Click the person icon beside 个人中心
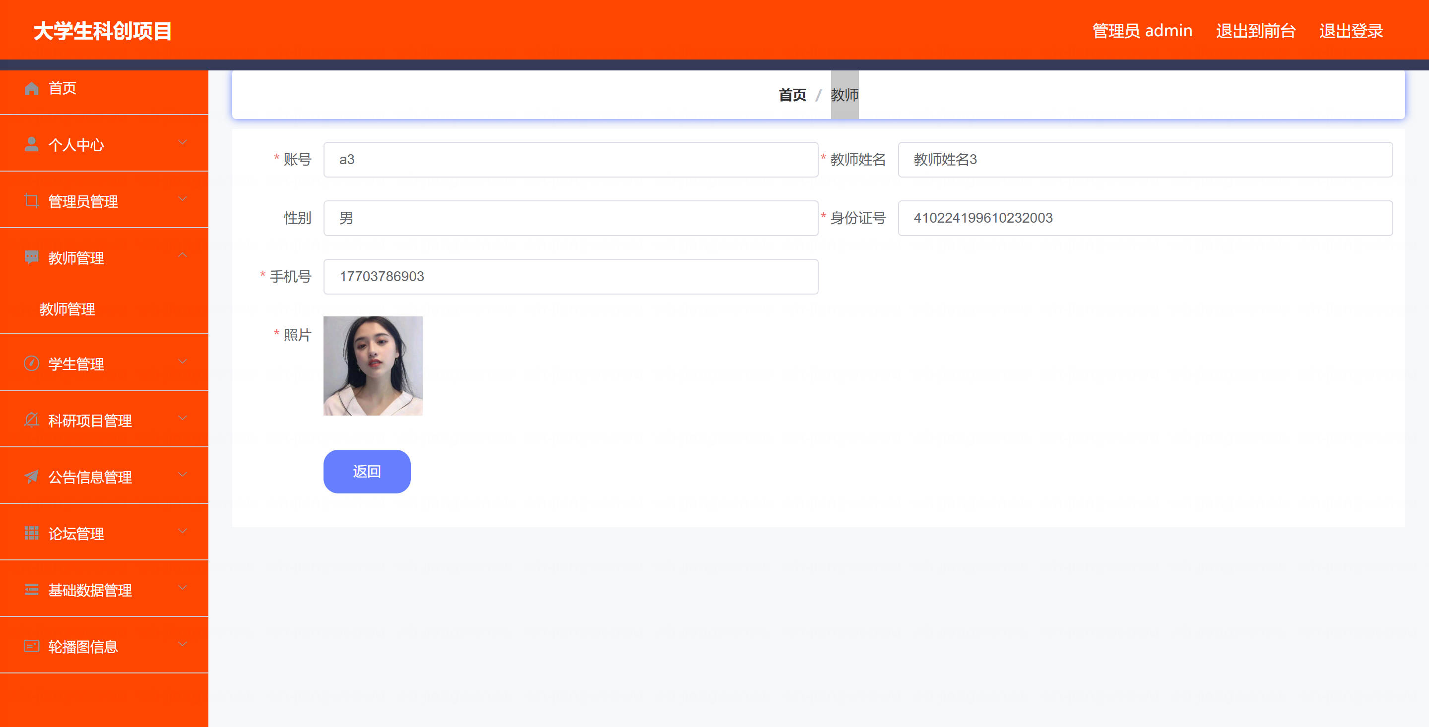 (31, 145)
